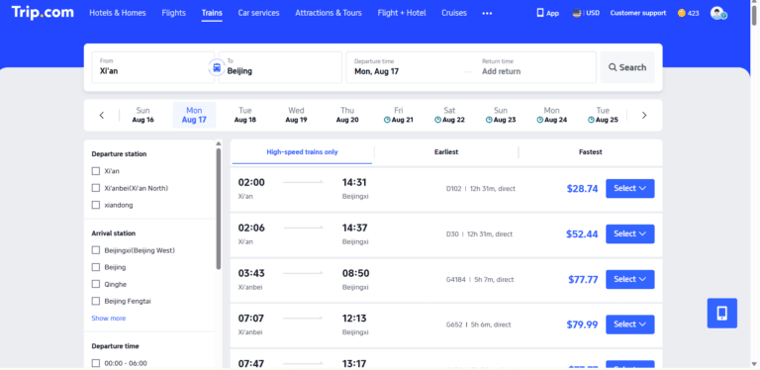Viewport: 760px width, 370px height.
Task: Click the floating mobile app icon
Action: click(x=721, y=314)
